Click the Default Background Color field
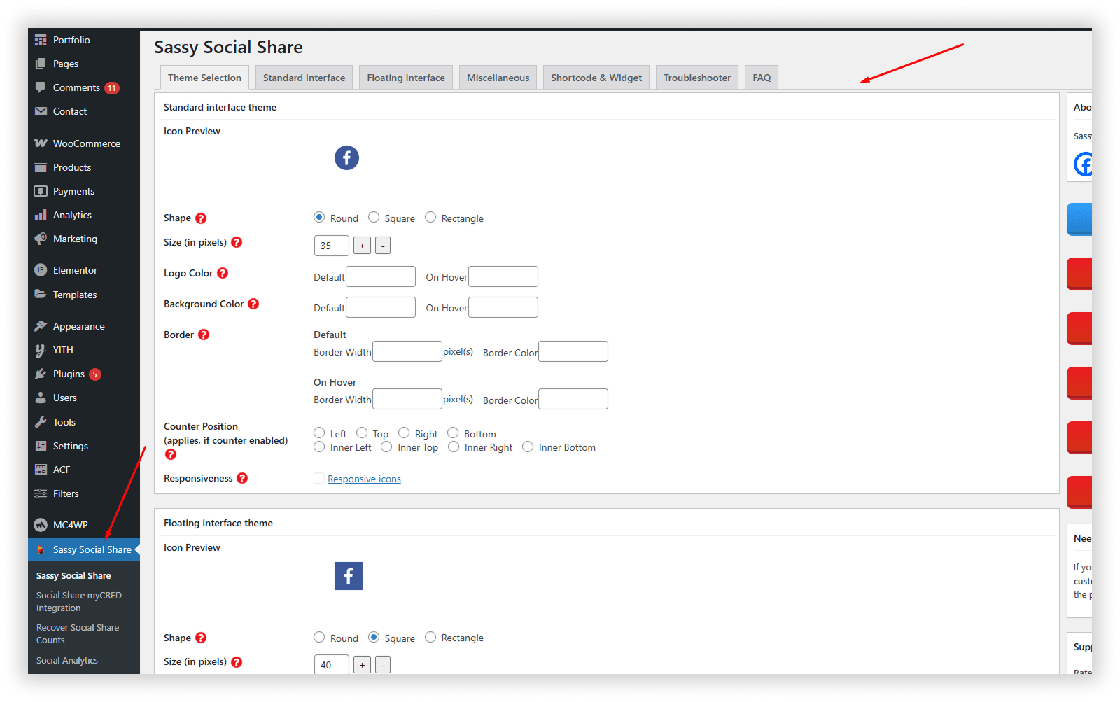 pos(381,307)
